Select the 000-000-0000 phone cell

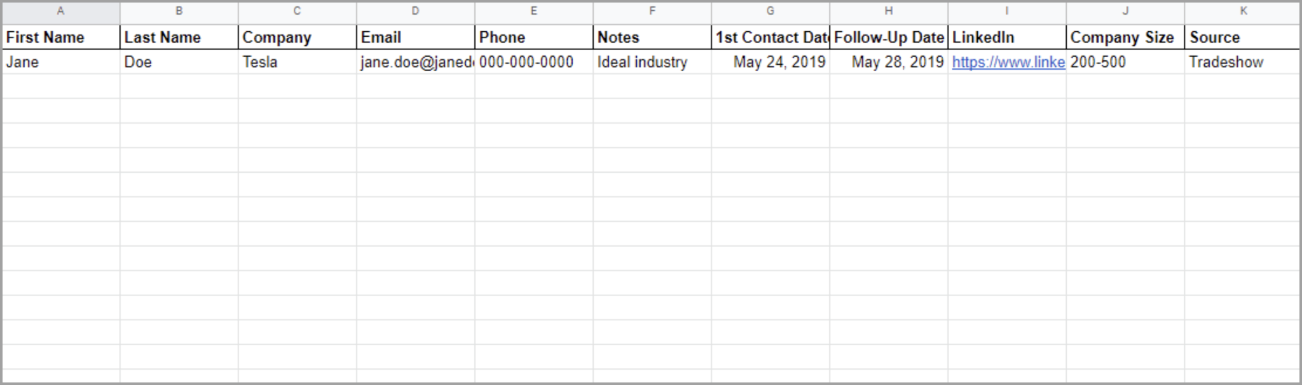click(x=533, y=62)
